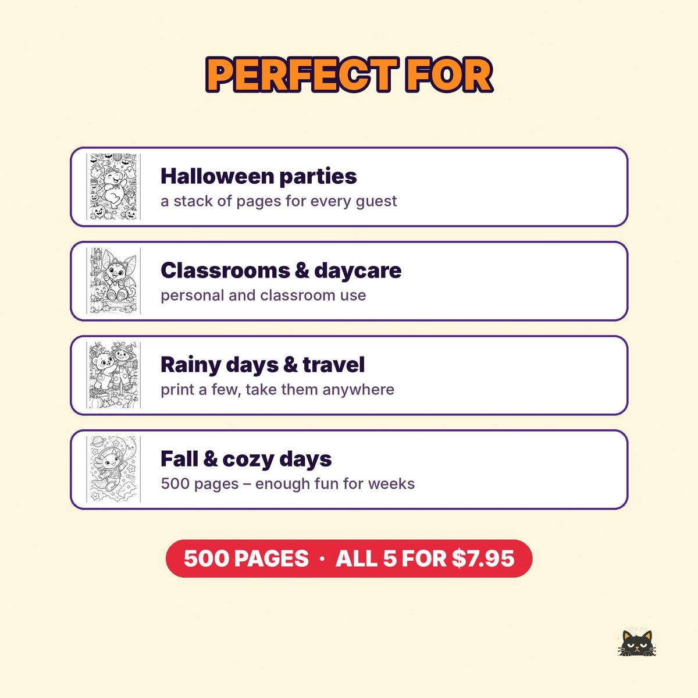The width and height of the screenshot is (698, 698).
Task: Select the space-themed coloring page thumbnail
Action: (x=113, y=469)
